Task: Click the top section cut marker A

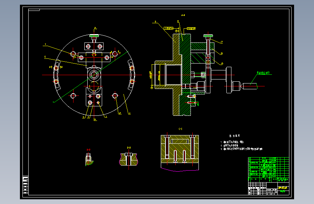Action: pos(95,28)
